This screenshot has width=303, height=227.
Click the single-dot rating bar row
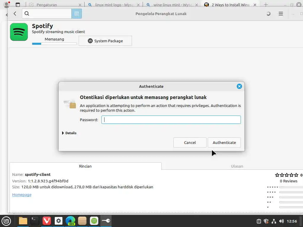285,207
